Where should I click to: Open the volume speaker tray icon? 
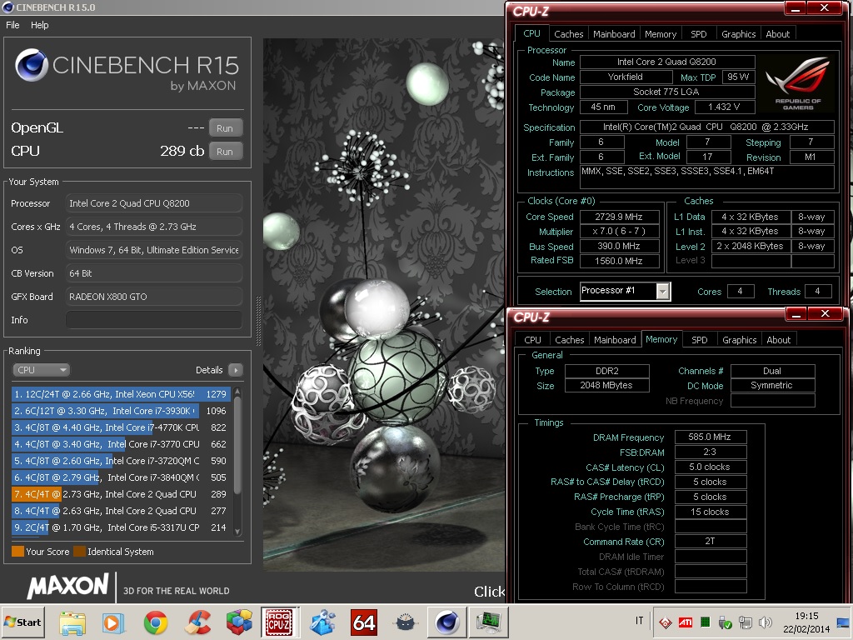pos(765,622)
